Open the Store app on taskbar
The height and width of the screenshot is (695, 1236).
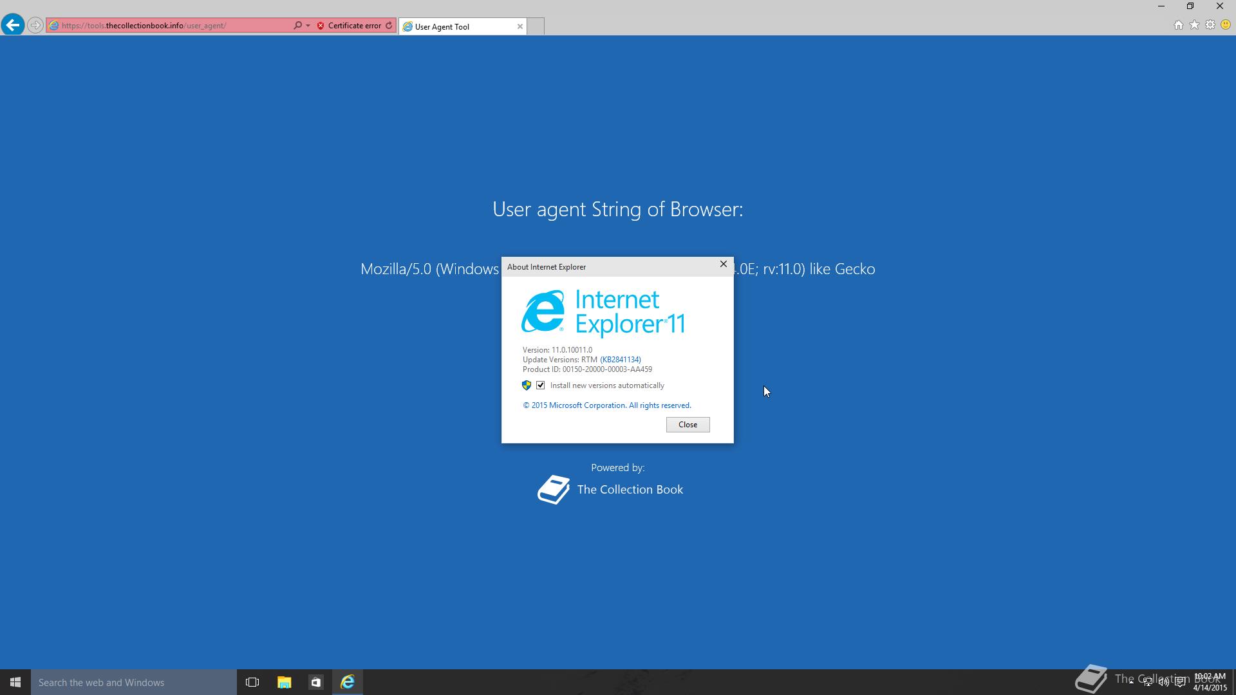(x=315, y=682)
